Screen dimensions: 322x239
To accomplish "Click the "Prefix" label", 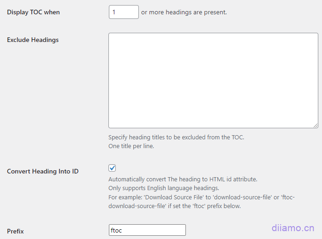I will click(x=15, y=231).
